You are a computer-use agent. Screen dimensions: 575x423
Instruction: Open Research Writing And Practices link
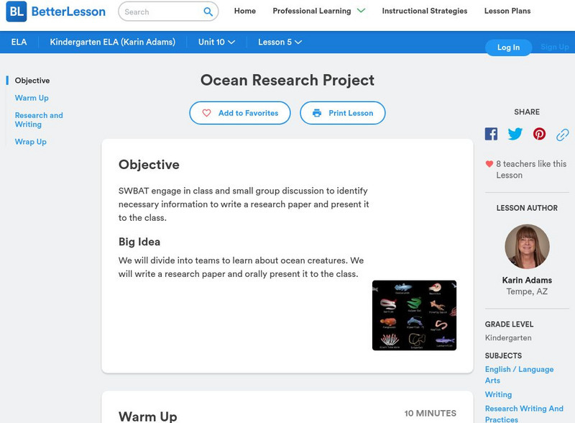click(524, 414)
